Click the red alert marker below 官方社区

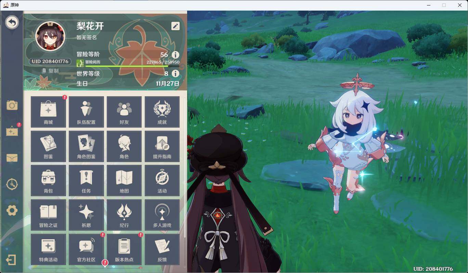point(105,262)
